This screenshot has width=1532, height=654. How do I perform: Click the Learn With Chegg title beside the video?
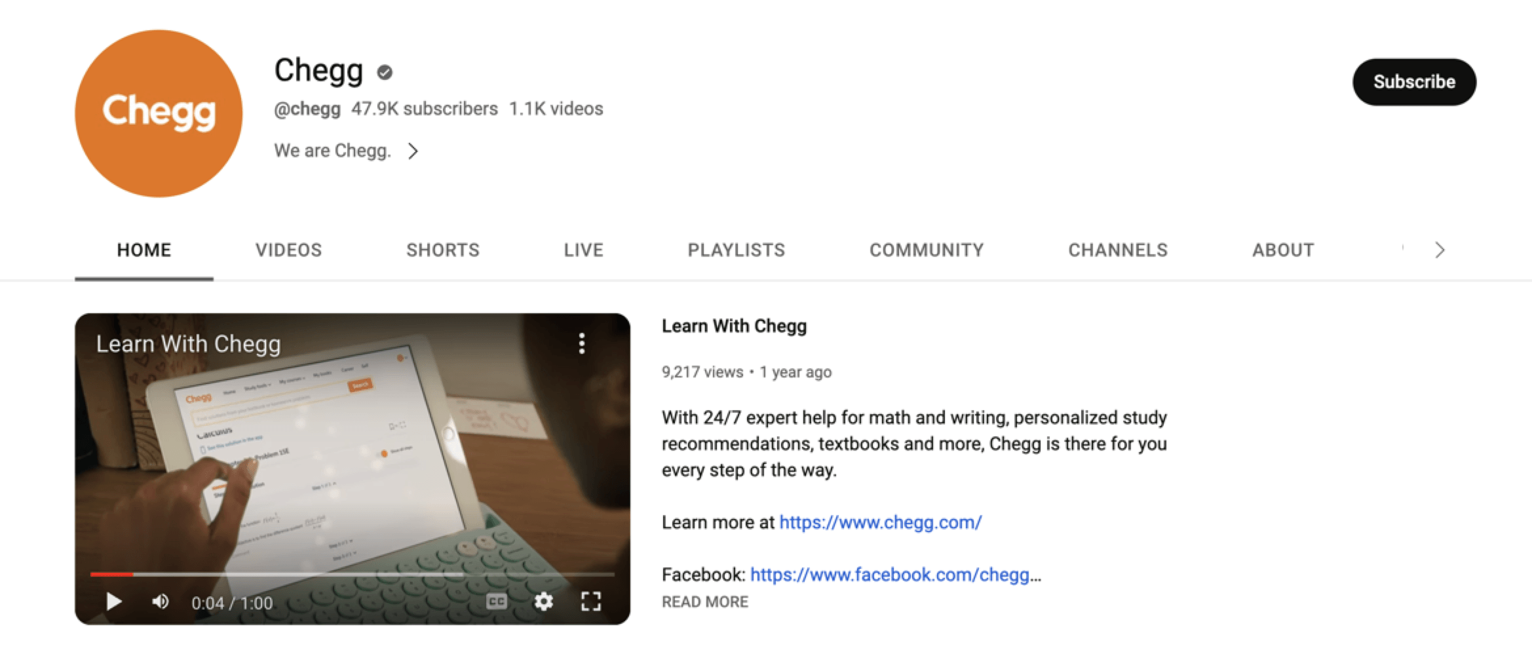coord(734,326)
